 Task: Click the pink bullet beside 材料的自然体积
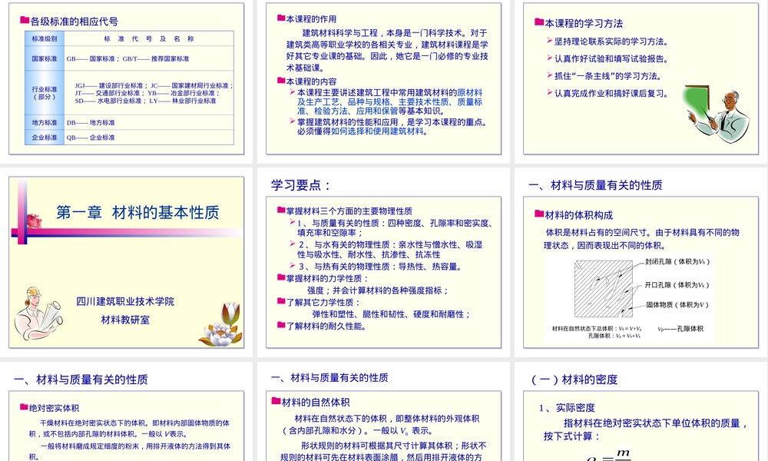[276, 401]
